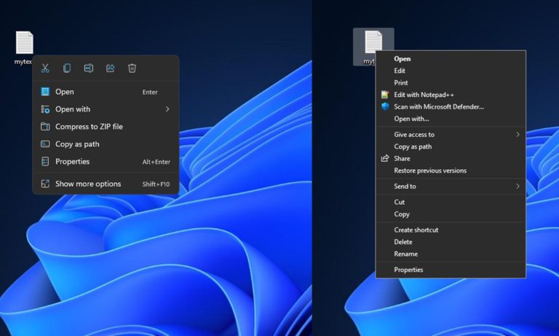
Task: Open Properties with Alt+Enter shortcut entry
Action: coord(106,161)
